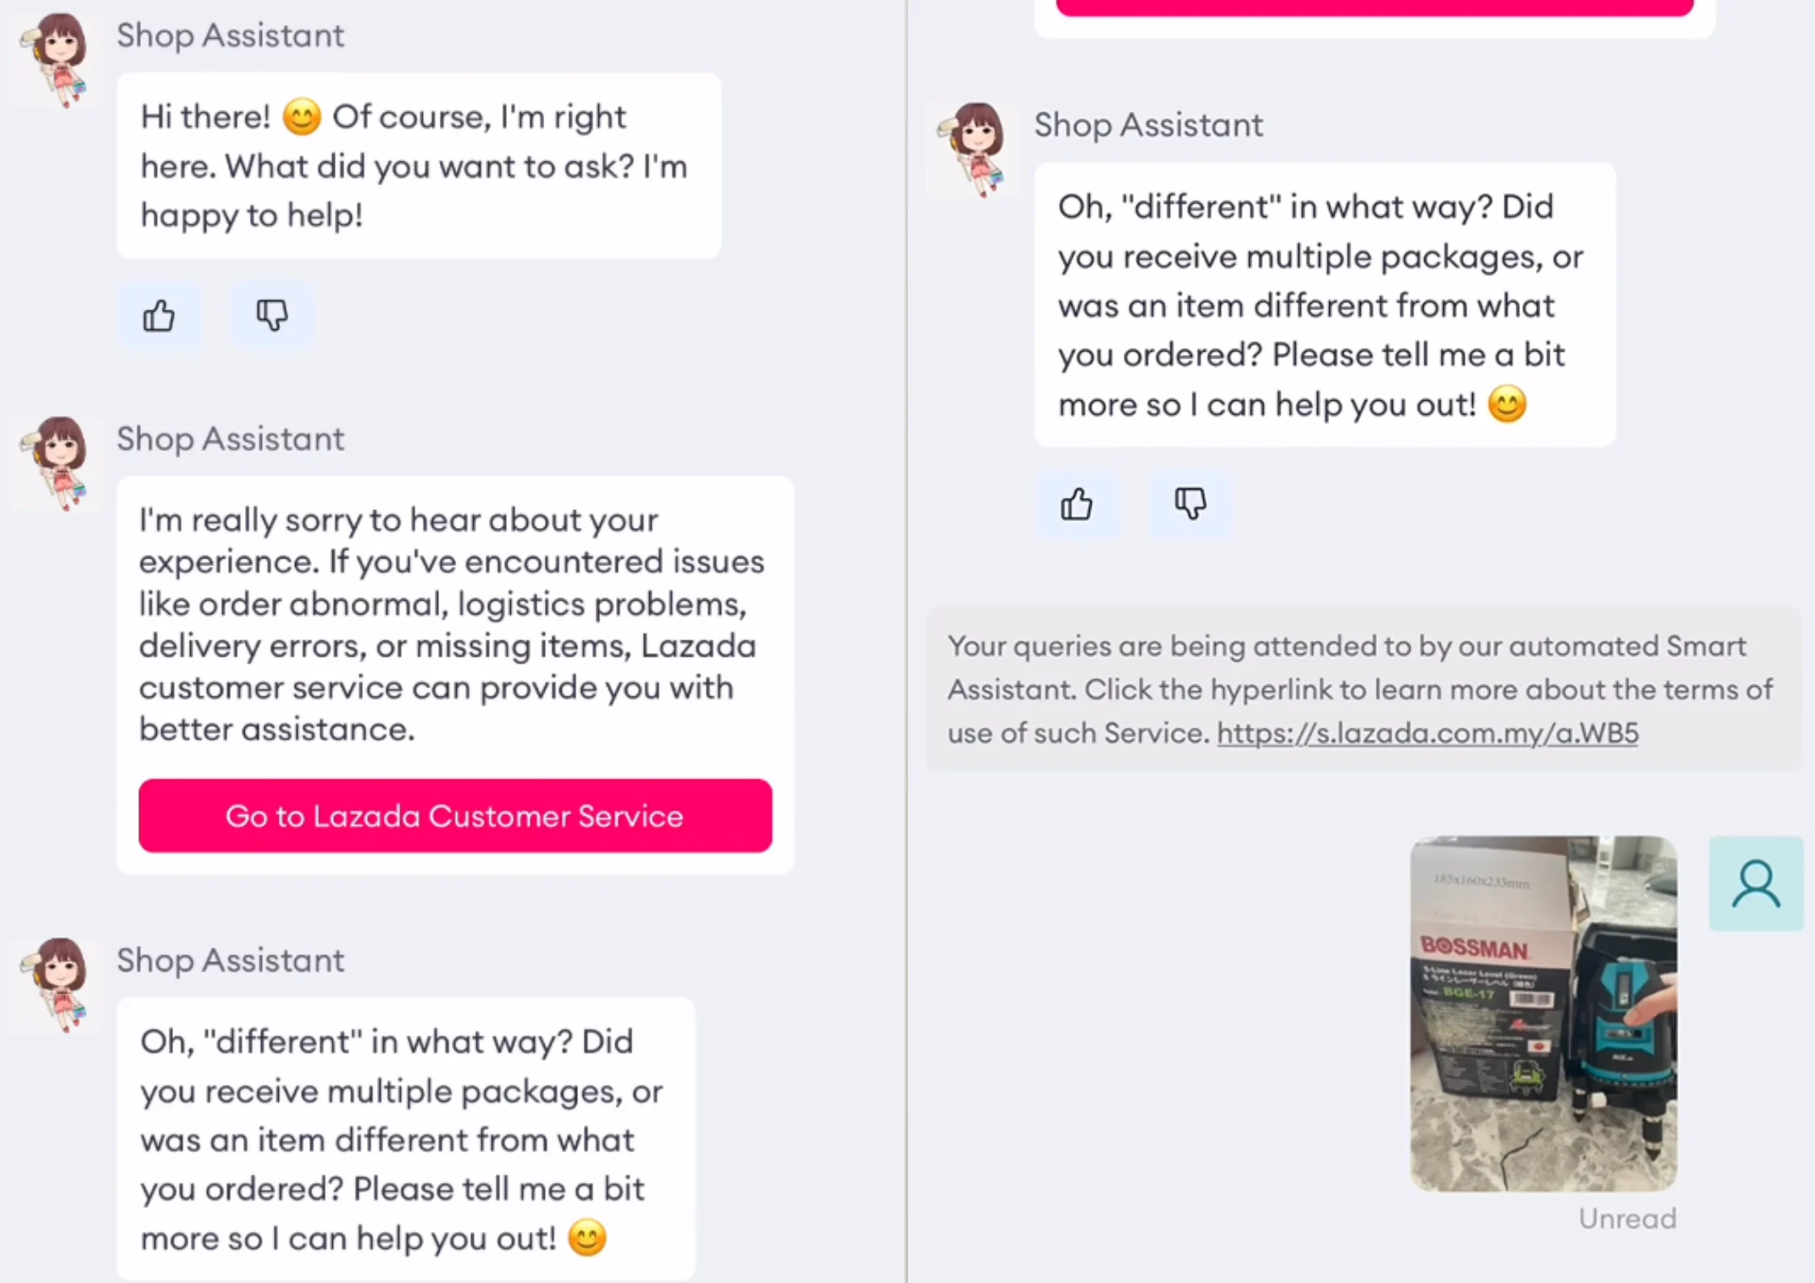Viewport: 1815px width, 1283px height.
Task: Dislike the "Hi there!" reply with thumbs down
Action: tap(272, 315)
